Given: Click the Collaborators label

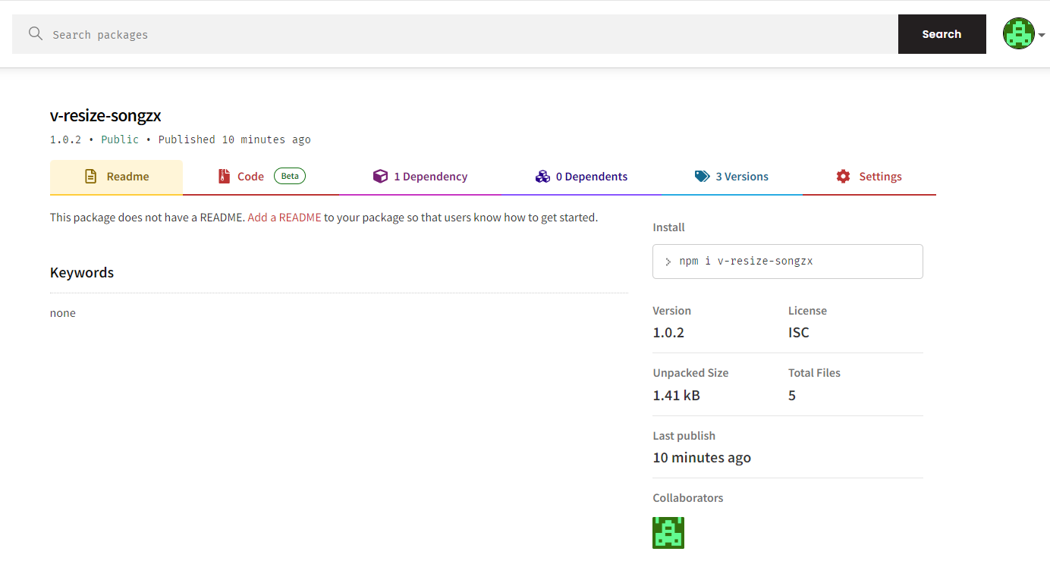Looking at the screenshot, I should pyautogui.click(x=688, y=498).
